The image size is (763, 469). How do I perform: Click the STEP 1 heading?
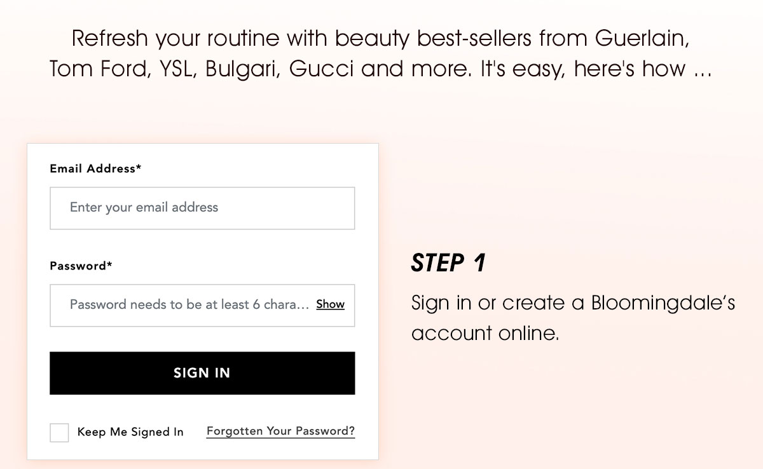click(448, 262)
